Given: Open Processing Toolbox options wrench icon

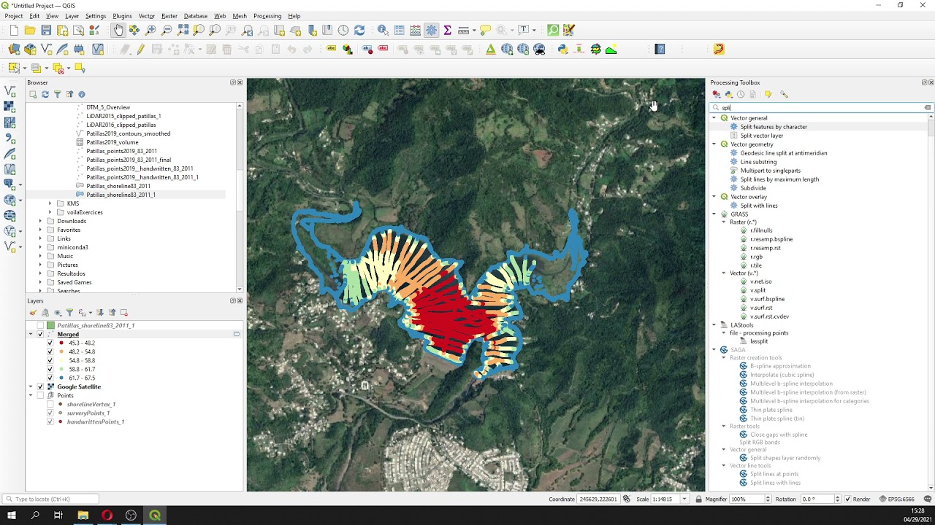Looking at the screenshot, I should tap(784, 94).
